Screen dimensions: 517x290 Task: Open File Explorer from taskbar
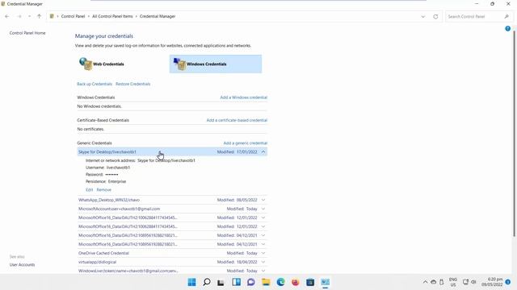tap(266, 282)
